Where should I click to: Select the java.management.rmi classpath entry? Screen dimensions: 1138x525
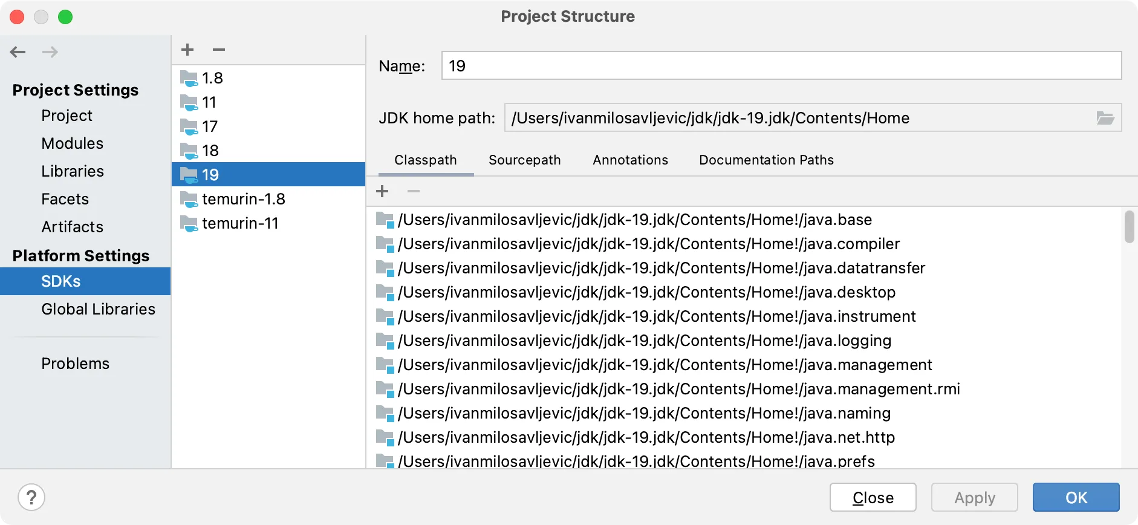[744, 389]
